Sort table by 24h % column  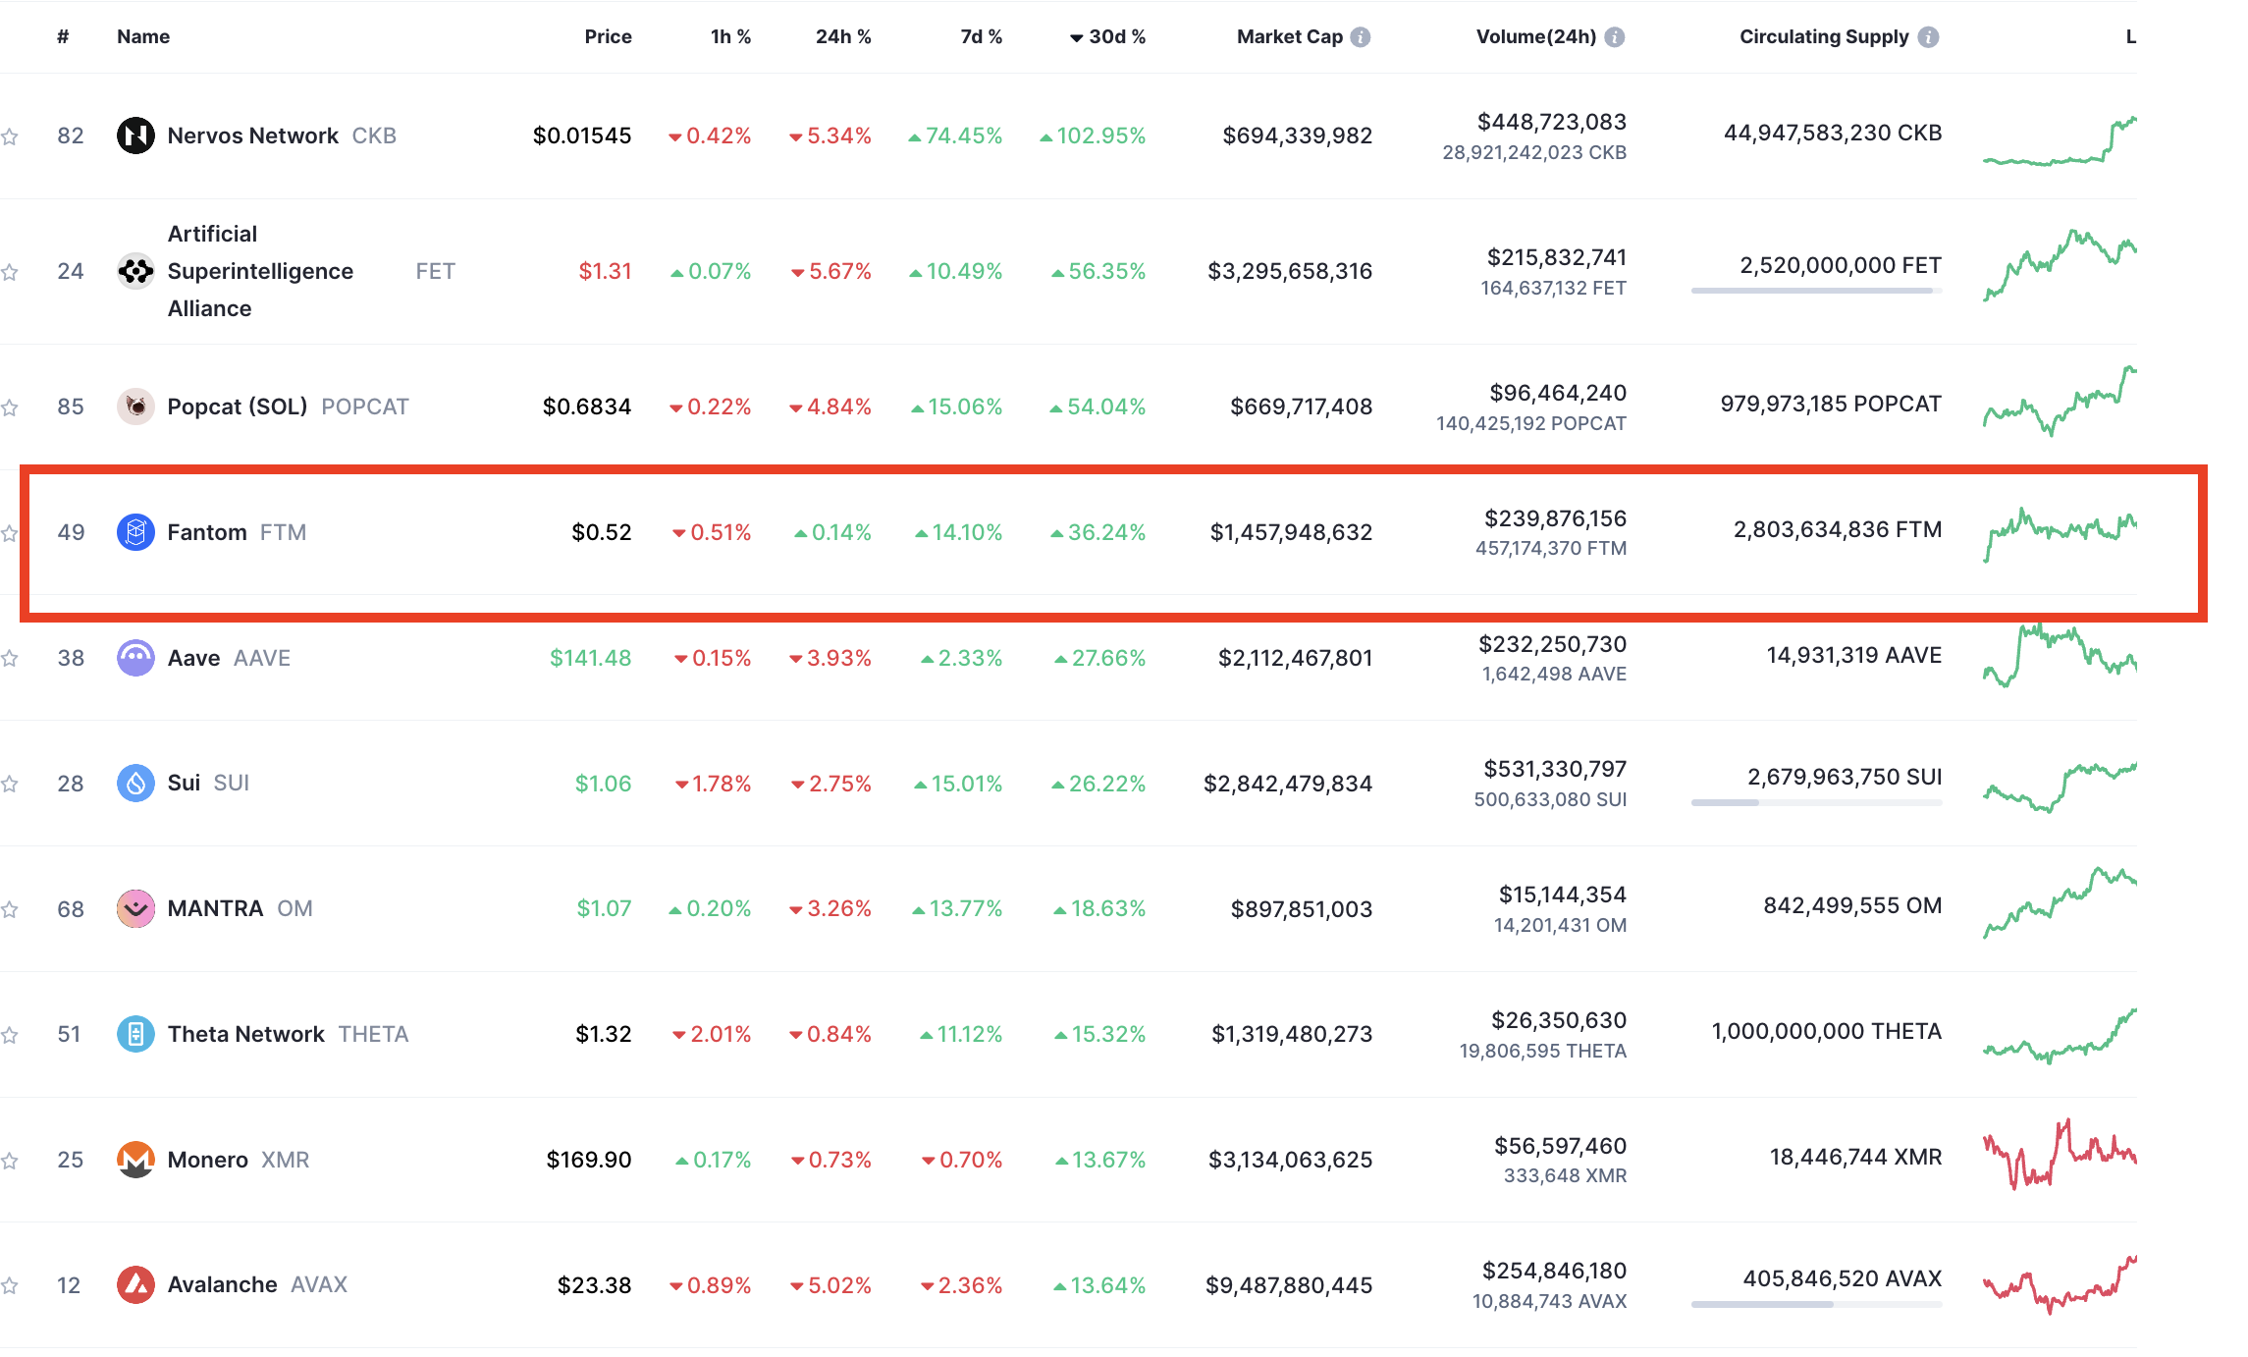[842, 37]
